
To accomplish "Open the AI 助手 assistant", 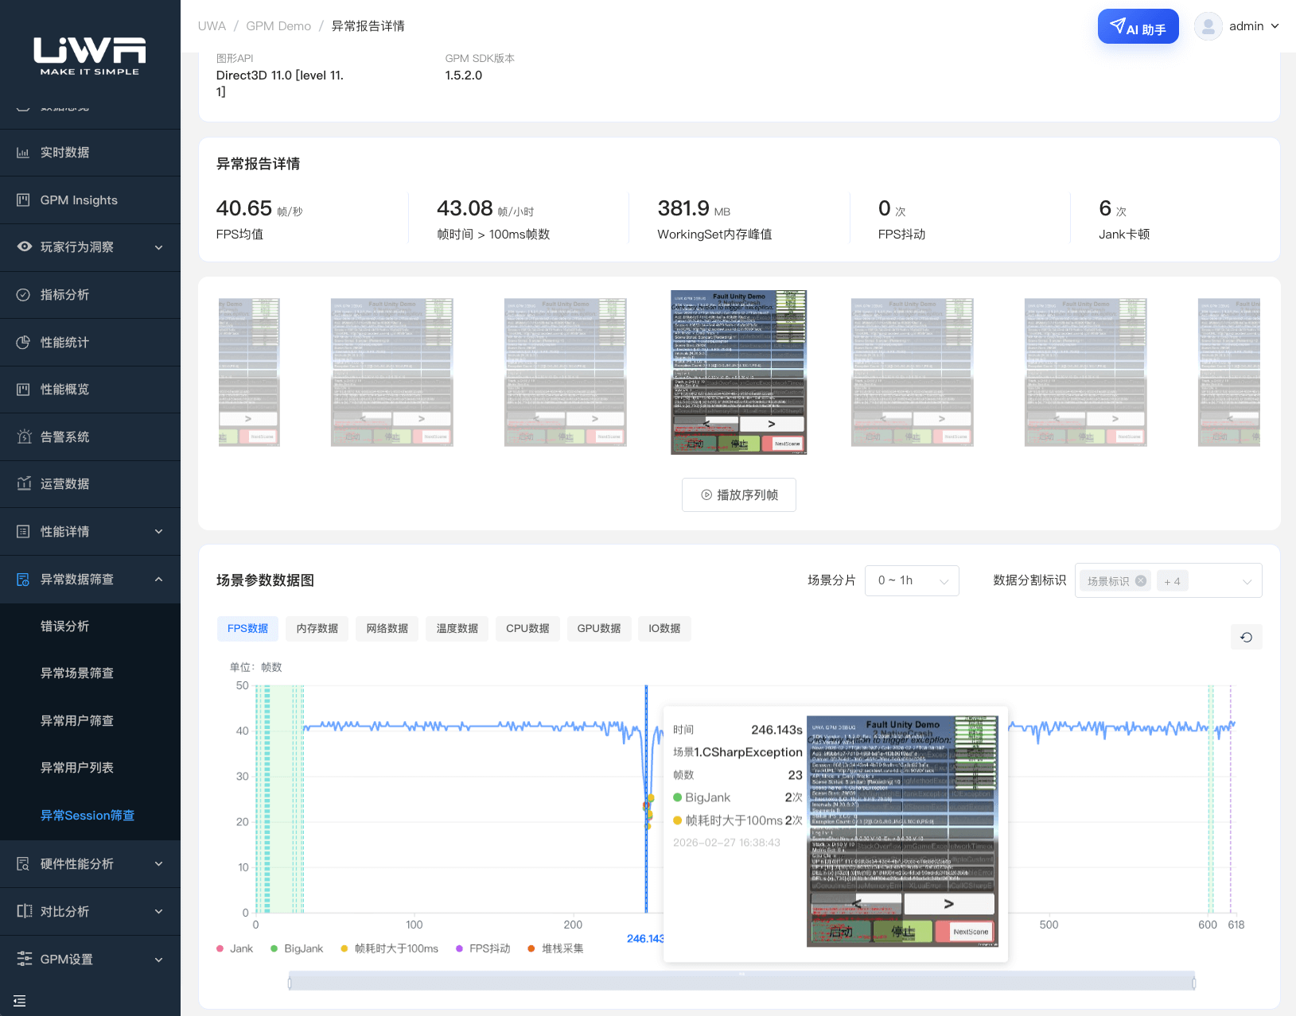I will [x=1138, y=27].
